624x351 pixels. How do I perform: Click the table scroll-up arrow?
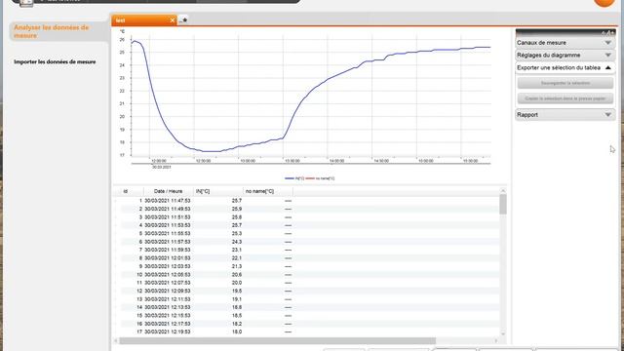tap(503, 191)
